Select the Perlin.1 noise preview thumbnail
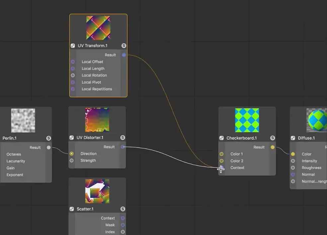 23,120
